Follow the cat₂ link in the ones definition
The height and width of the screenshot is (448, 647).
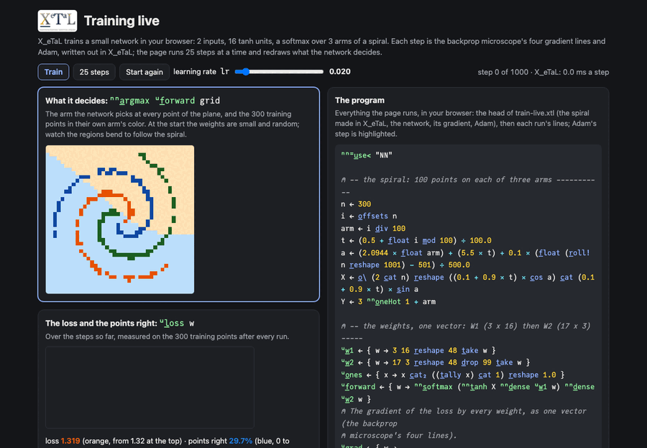(x=418, y=375)
